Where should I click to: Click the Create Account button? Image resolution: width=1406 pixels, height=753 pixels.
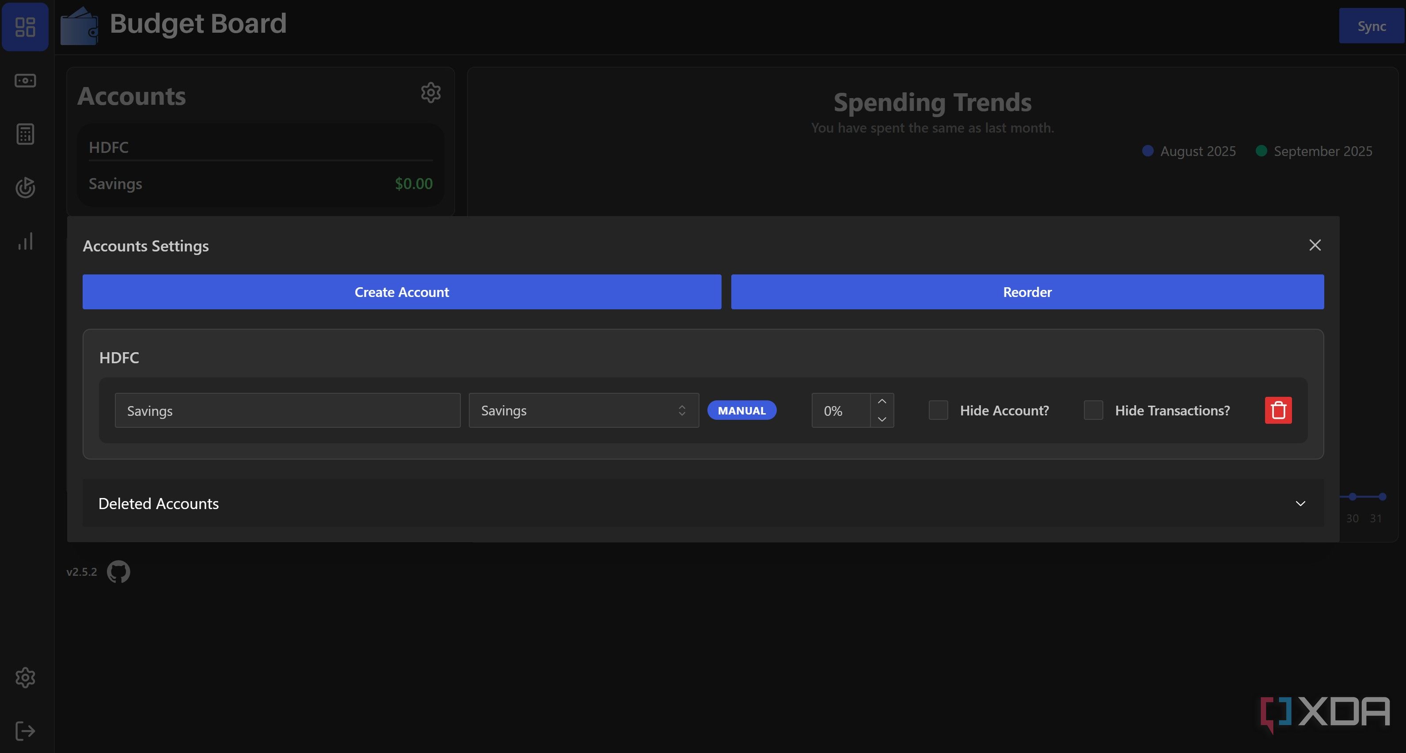[x=402, y=292]
